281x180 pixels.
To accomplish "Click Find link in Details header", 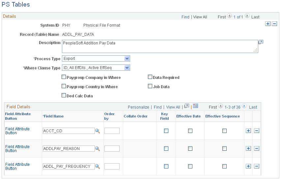I will coord(185,17).
